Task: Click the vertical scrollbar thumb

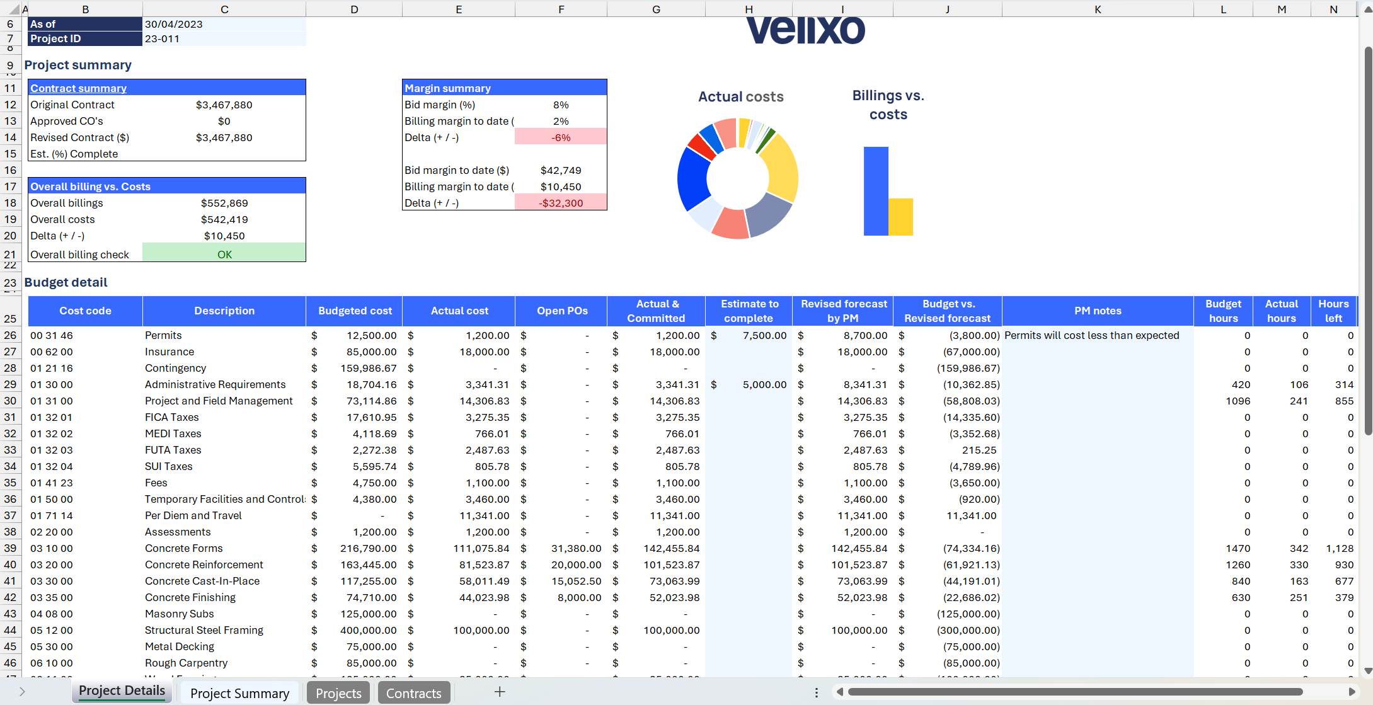Action: click(1368, 239)
